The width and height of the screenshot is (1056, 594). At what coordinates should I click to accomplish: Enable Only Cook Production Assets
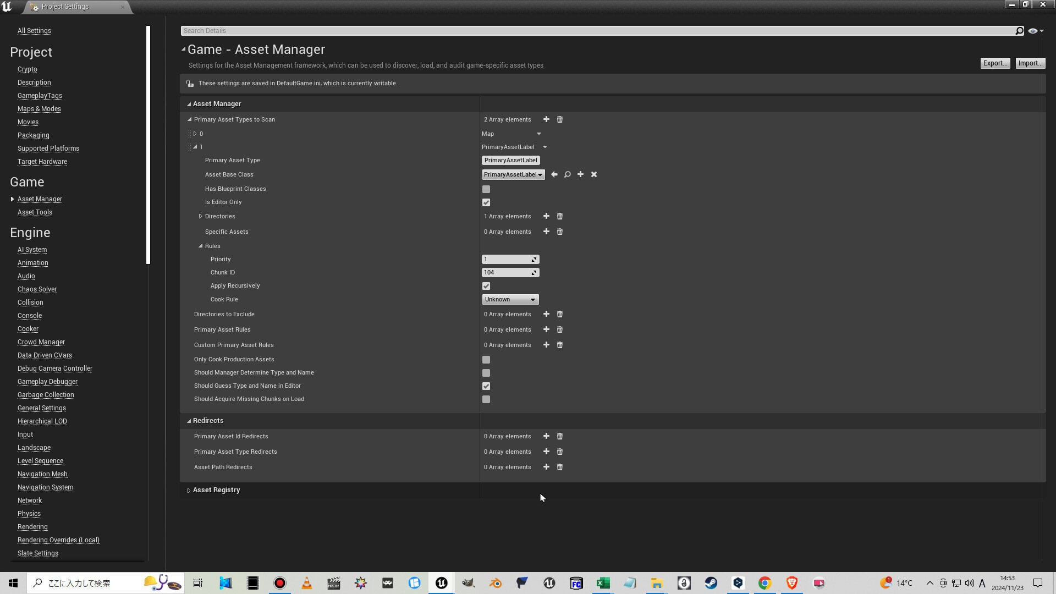click(x=486, y=360)
